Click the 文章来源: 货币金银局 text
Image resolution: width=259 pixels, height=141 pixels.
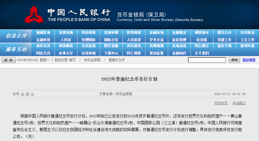click(115, 94)
